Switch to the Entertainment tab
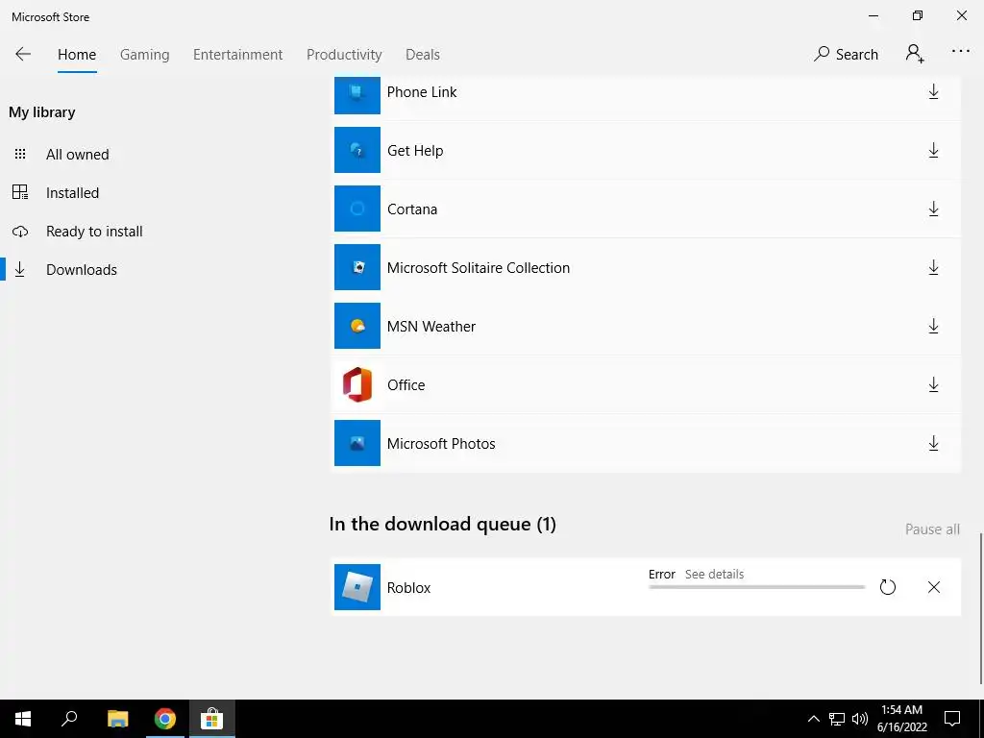This screenshot has width=984, height=738. tap(238, 55)
